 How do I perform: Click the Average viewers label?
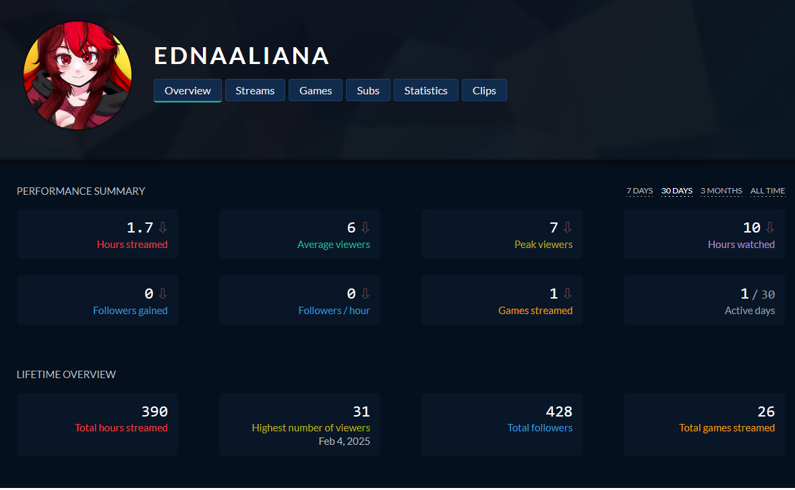[x=334, y=244]
